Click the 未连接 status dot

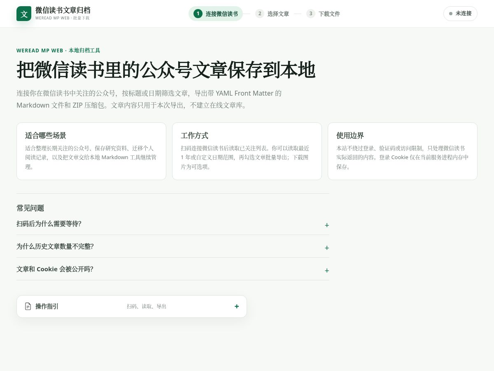coord(451,14)
